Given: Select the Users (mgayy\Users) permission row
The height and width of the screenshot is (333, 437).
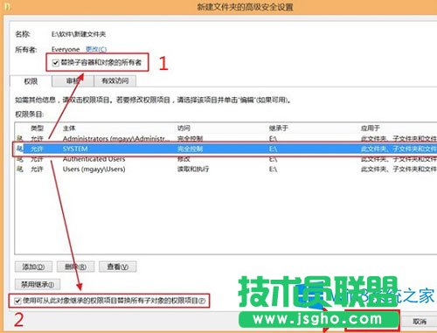Looking at the screenshot, I should (226, 169).
